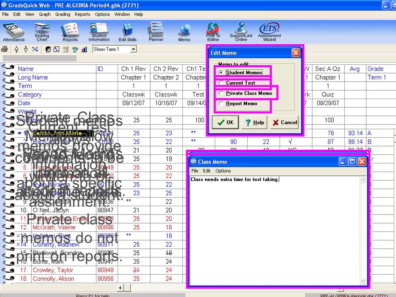Click the Ch 2 Rev column header
Viewport: 396px width, 297px height.
pos(166,69)
